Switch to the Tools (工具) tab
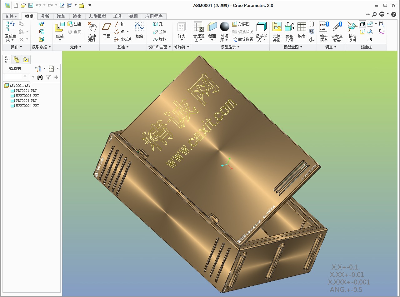400x297 pixels. 117,16
